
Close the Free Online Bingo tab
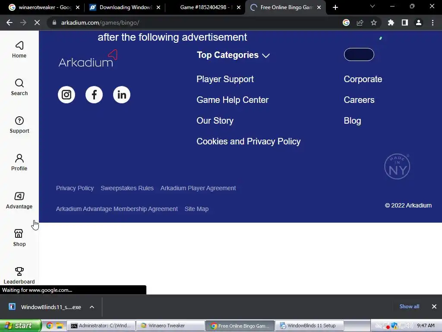tap(319, 8)
